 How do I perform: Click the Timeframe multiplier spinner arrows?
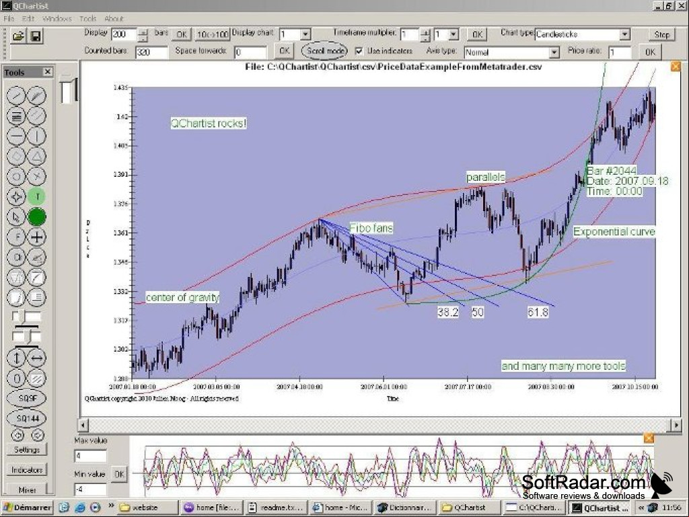[x=425, y=35]
